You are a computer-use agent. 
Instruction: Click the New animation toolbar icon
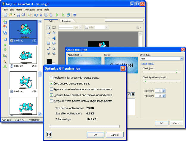pos(6,15)
